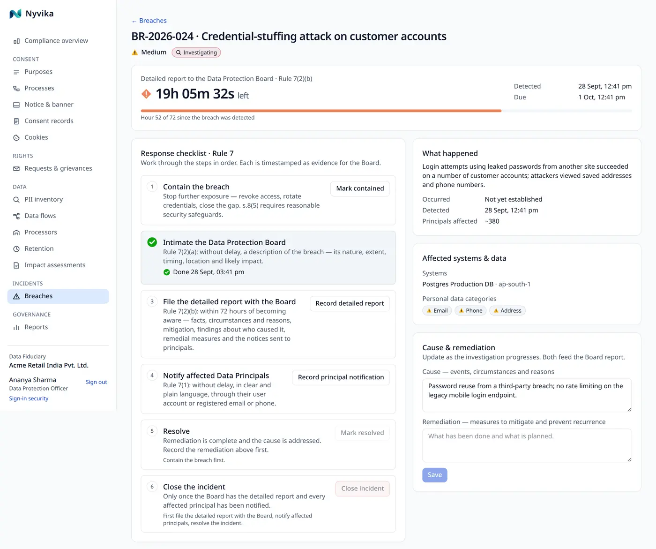Click the PII inventory search icon
Image resolution: width=656 pixels, height=549 pixels.
click(x=16, y=200)
